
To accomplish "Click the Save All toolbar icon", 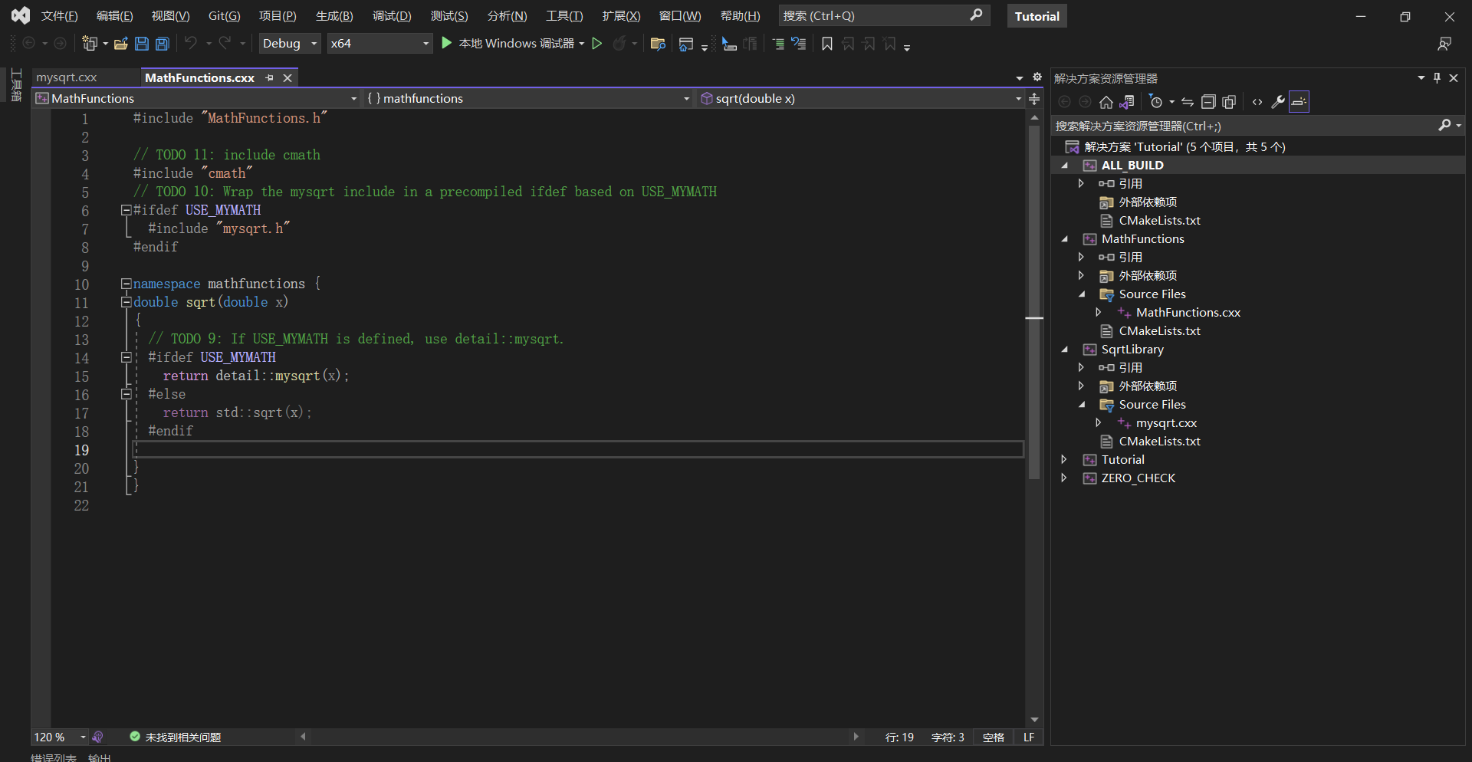I will [x=163, y=44].
